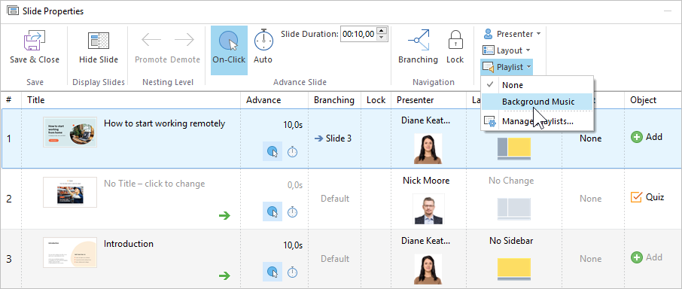Toggle auto-advance timer on slide 1 row

pyautogui.click(x=293, y=152)
